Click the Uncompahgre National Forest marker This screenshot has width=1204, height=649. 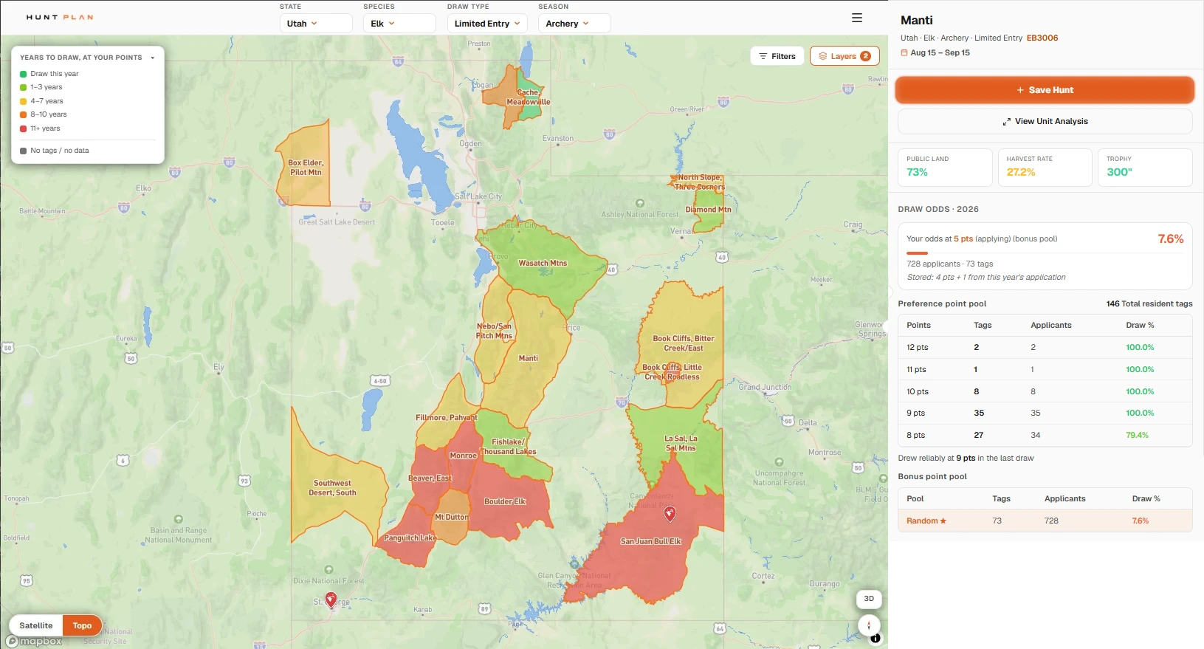point(779,462)
